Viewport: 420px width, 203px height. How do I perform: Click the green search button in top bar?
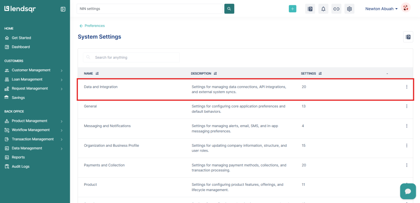(229, 9)
